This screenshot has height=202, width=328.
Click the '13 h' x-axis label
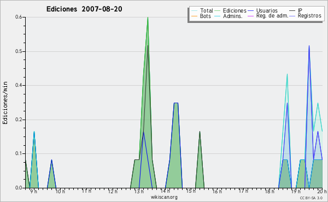pyautogui.click(x=139, y=191)
